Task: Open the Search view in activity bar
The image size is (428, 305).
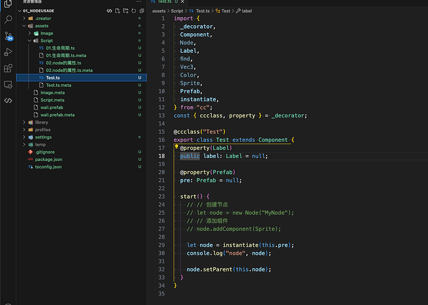Action: click(x=8, y=20)
